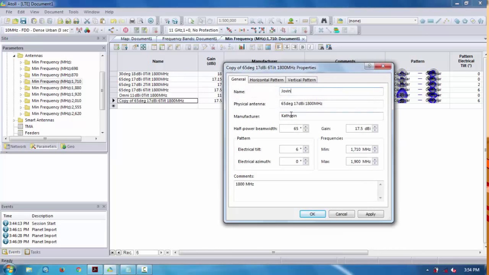Screen dimensions: 489x275
Task: Click the table horizontal scrollbar
Action: tap(273, 252)
